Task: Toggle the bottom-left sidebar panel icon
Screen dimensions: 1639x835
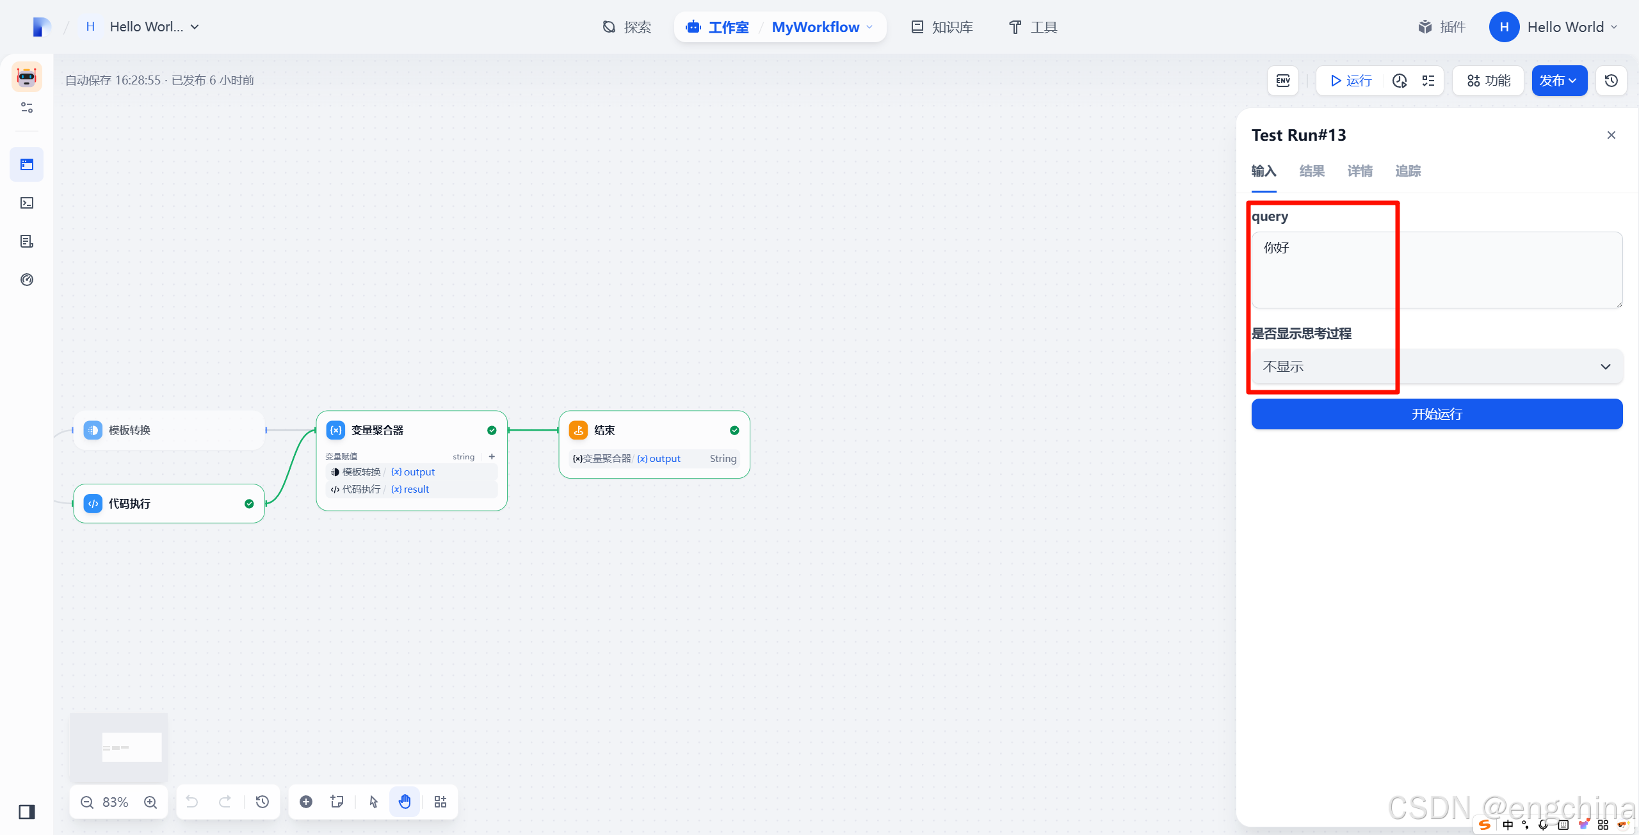Action: 27,812
